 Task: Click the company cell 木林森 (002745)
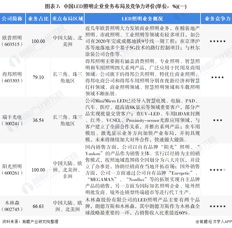coord(12,206)
